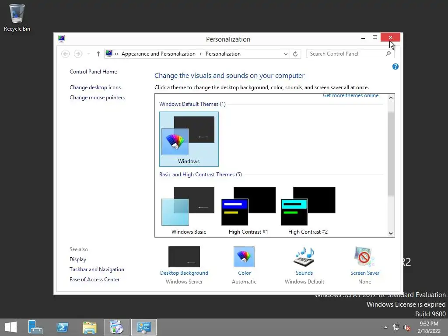Select the Windows Basic theme

189,210
